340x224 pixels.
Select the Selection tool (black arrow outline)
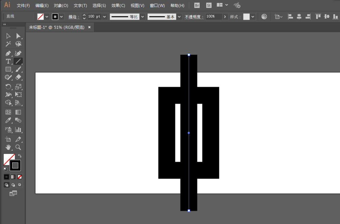pos(8,36)
